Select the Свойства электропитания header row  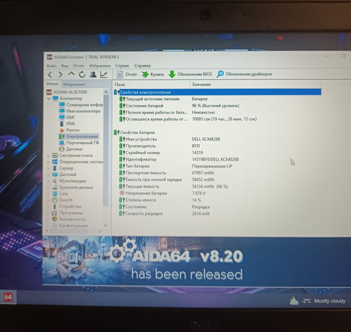tap(218, 92)
